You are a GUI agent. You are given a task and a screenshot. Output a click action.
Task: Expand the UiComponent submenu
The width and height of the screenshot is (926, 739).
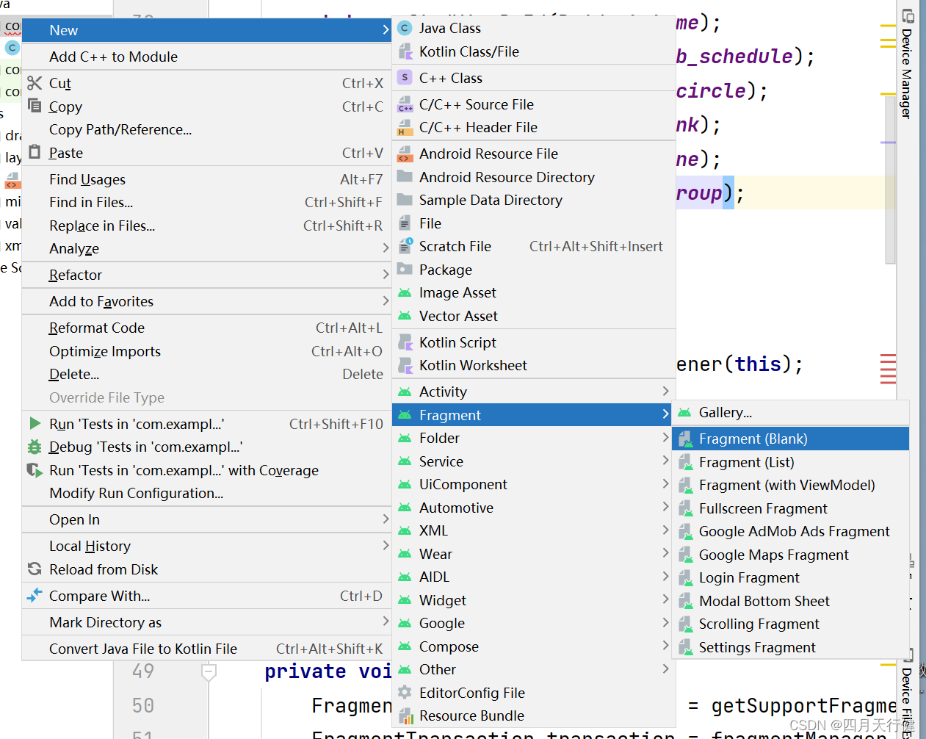coord(533,485)
